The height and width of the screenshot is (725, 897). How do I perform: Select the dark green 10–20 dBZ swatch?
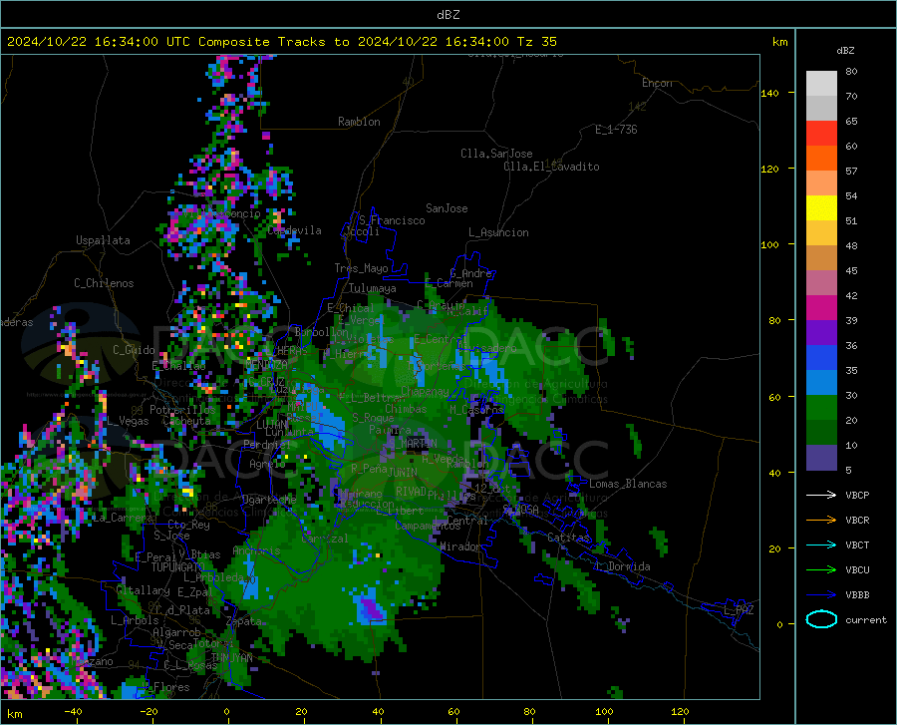[x=821, y=433]
